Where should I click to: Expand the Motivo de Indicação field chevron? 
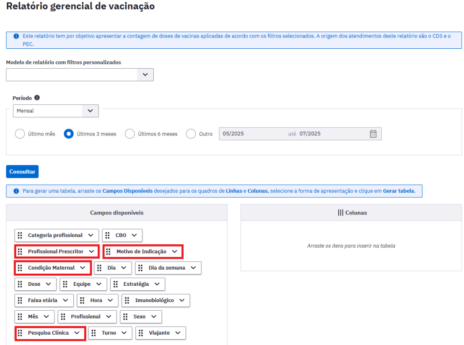click(x=175, y=252)
